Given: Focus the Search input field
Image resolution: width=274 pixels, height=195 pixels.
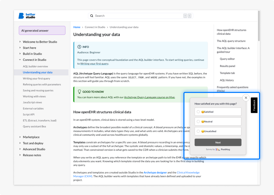Looking at the screenshot, I should pos(140,16).
